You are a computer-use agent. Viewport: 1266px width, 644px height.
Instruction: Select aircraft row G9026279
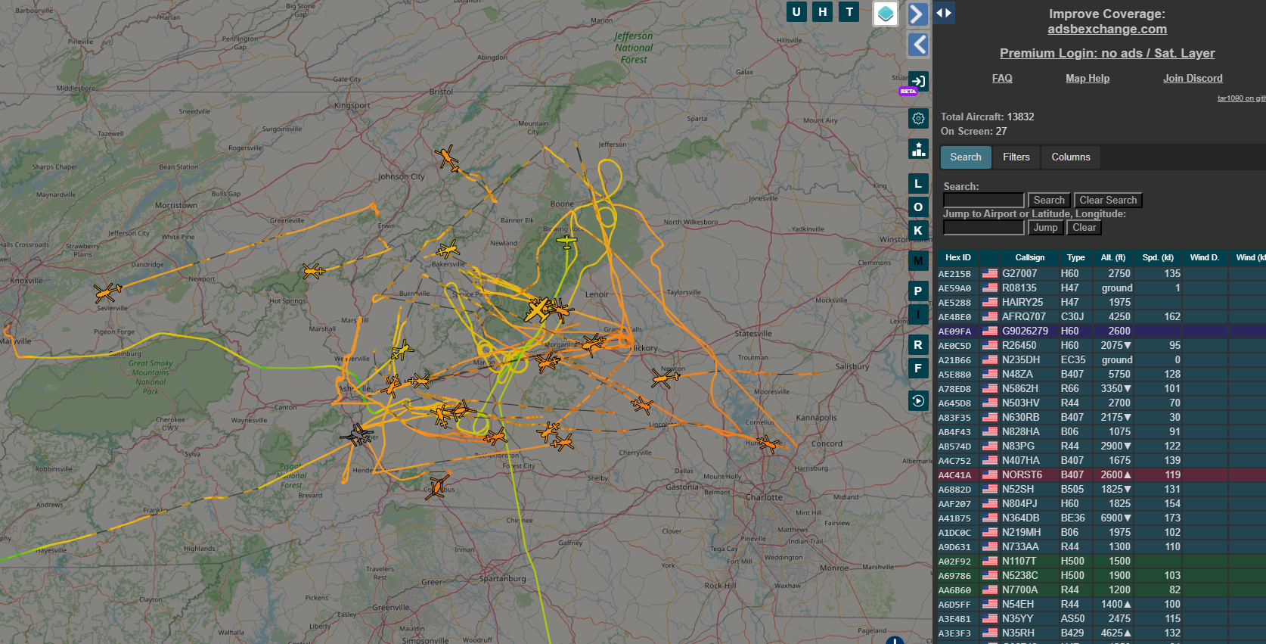[1100, 331]
